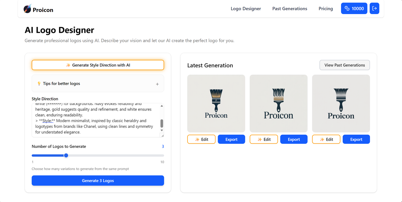Screen dimensions: 402x202
Task: Click the number of logos slider handle
Action: pos(66,155)
